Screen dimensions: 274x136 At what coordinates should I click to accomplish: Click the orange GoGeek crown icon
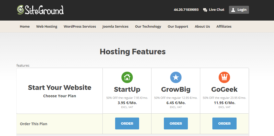click(x=224, y=77)
